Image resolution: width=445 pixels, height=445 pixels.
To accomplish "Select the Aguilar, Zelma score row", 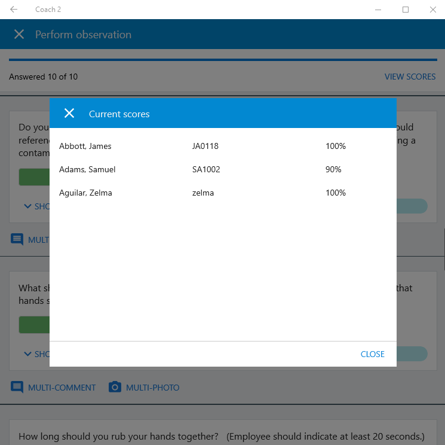I will click(222, 193).
